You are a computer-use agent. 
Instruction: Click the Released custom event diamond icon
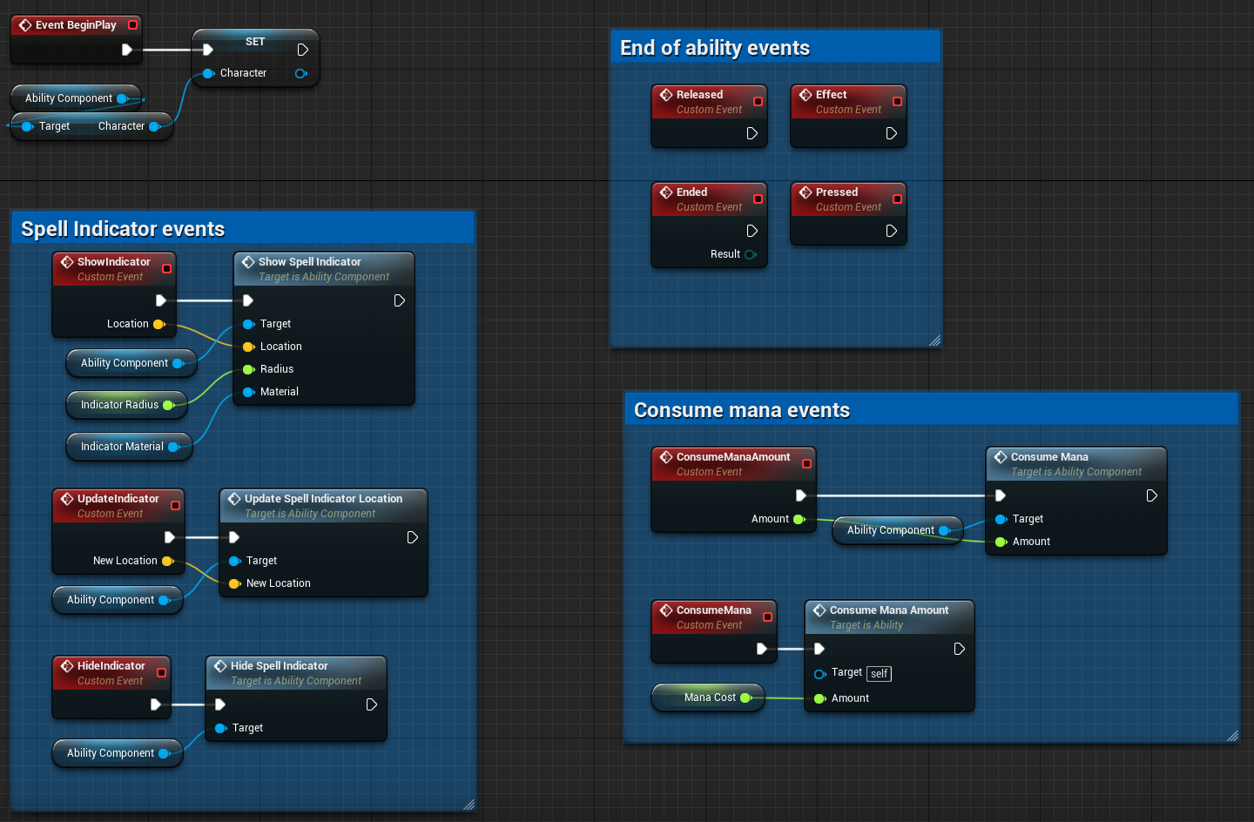tap(666, 95)
